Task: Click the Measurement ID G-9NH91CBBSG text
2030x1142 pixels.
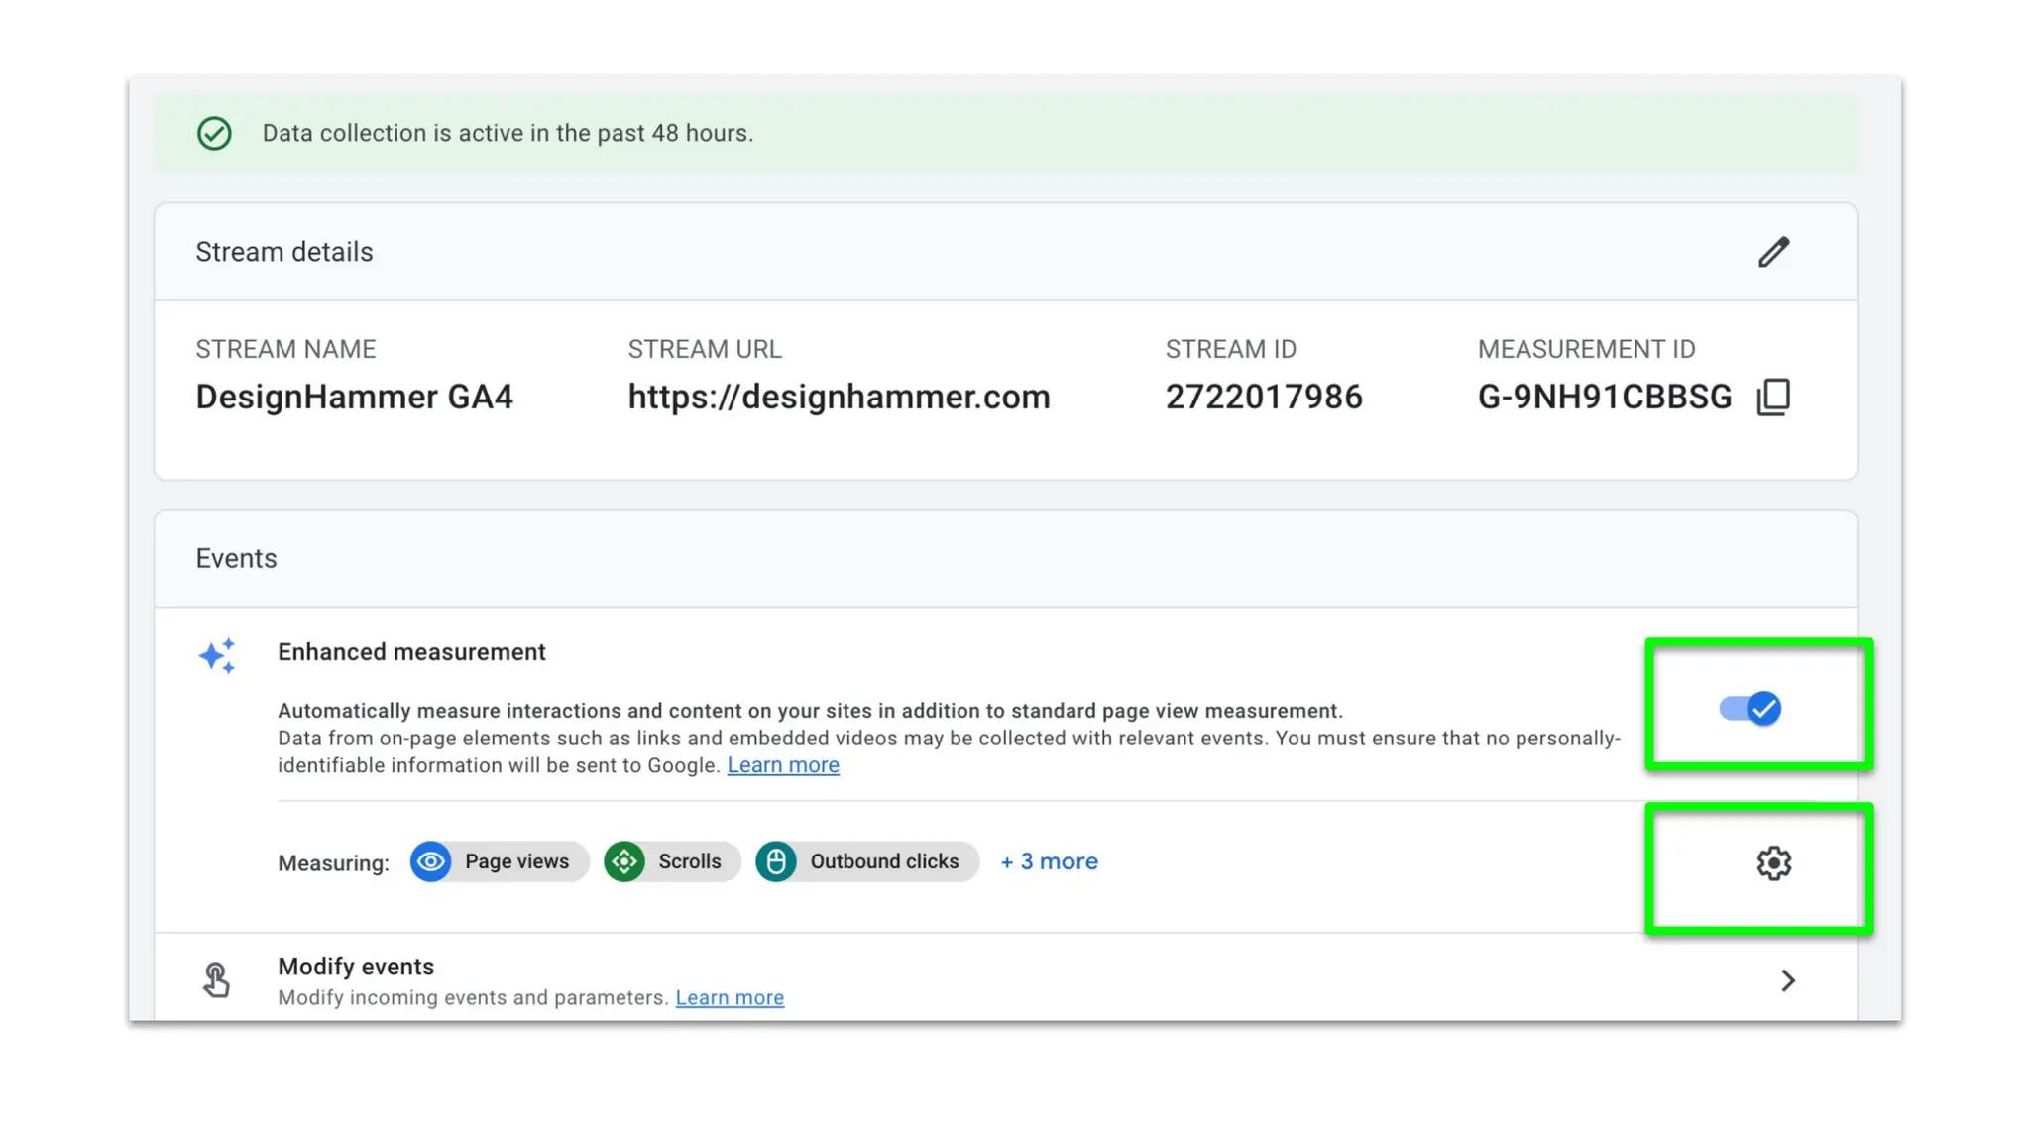Action: (1604, 397)
